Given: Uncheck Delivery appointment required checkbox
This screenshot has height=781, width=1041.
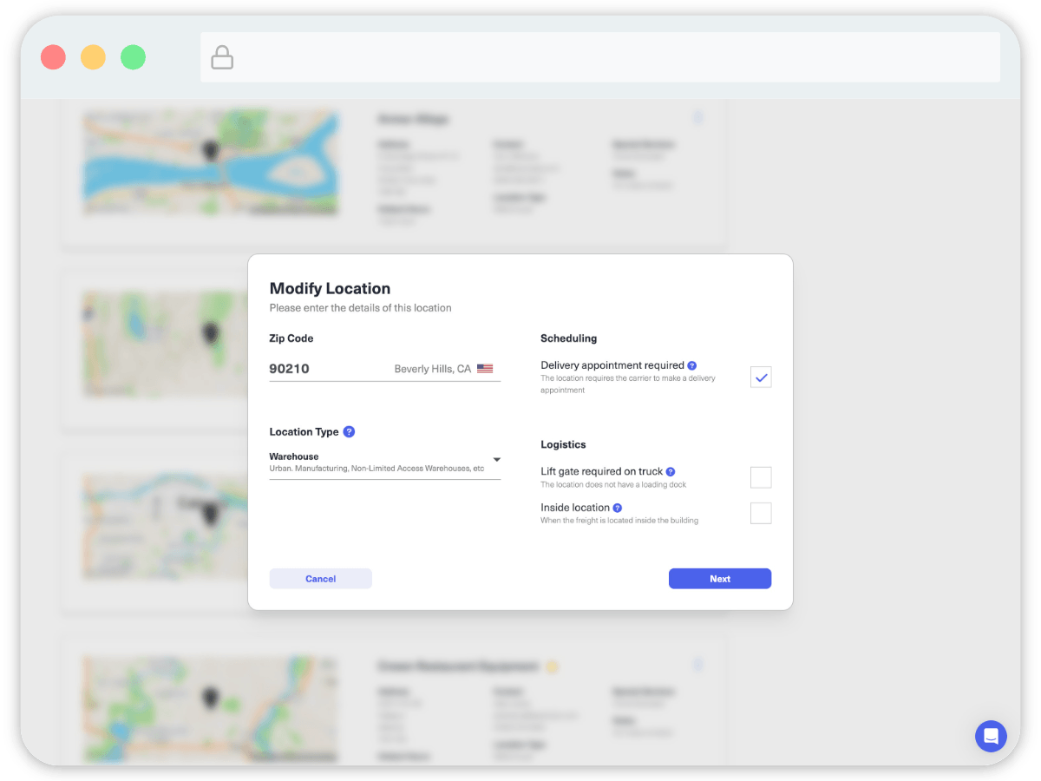Looking at the screenshot, I should click(x=761, y=377).
